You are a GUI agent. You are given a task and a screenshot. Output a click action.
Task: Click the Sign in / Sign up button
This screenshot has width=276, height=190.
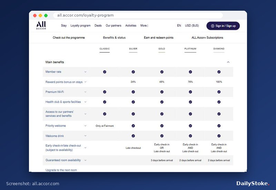[x=223, y=26]
